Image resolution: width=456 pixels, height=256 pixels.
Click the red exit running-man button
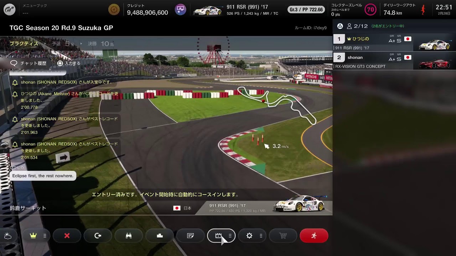pos(314,236)
